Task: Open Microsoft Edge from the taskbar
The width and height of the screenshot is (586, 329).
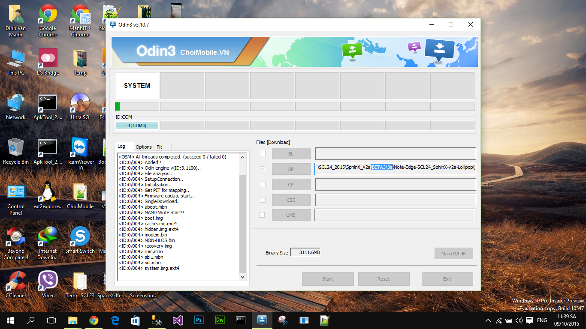Action: (x=115, y=320)
